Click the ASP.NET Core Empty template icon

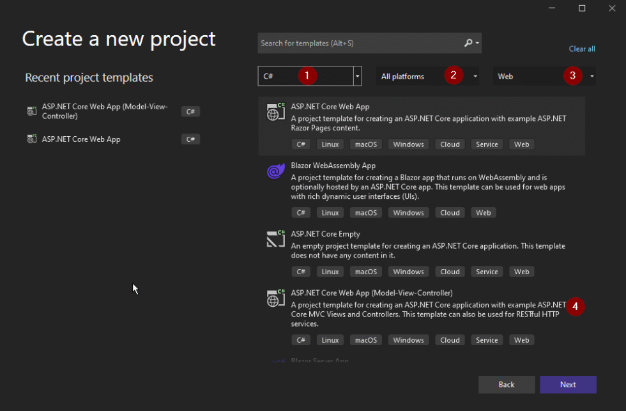coord(276,239)
